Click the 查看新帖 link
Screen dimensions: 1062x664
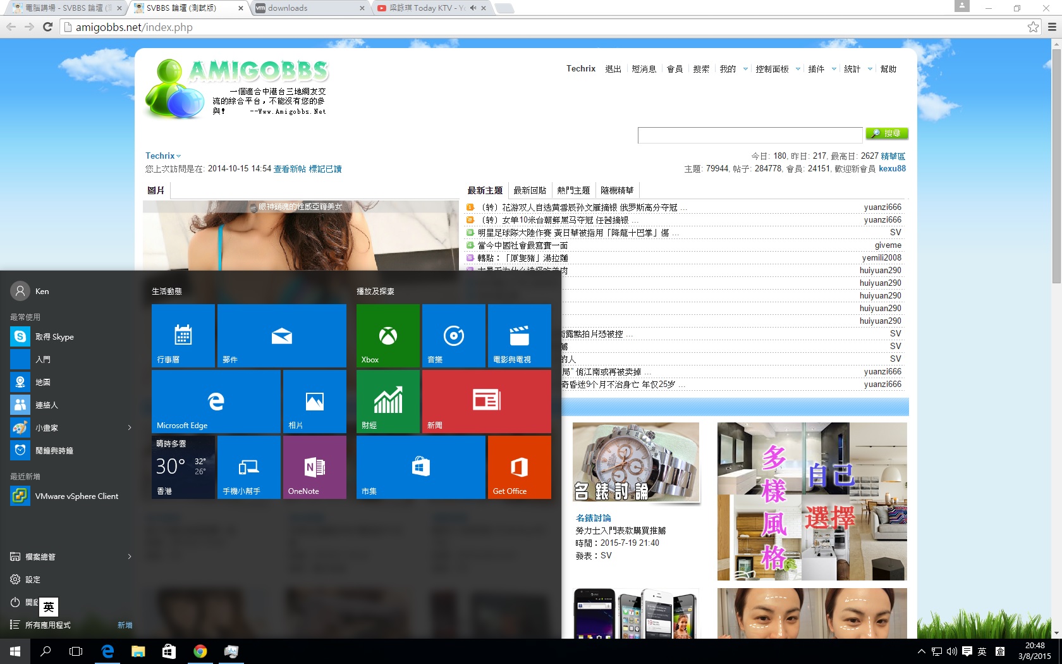coord(290,169)
